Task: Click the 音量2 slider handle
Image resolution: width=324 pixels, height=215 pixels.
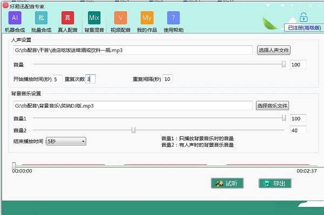Action: 133,130
